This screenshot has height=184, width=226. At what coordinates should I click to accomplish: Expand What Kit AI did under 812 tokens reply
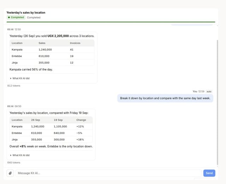20,78
